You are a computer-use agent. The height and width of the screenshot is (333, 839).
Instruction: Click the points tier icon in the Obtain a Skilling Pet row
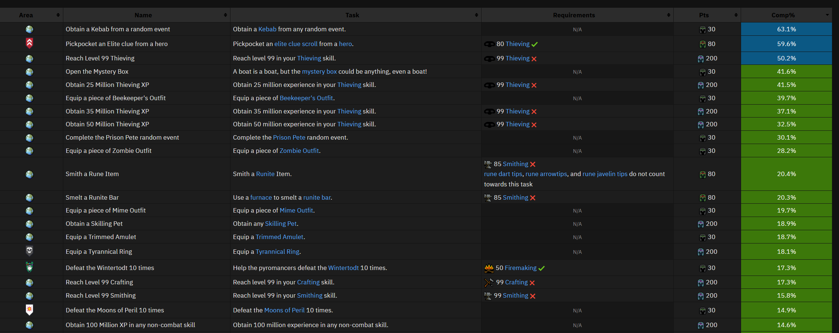point(701,224)
